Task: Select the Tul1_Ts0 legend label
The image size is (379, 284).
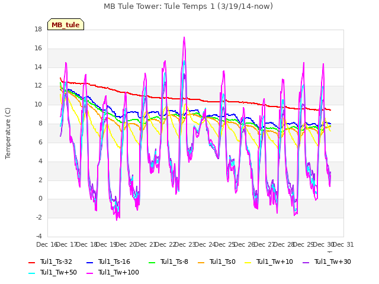Action: pyautogui.click(x=223, y=262)
